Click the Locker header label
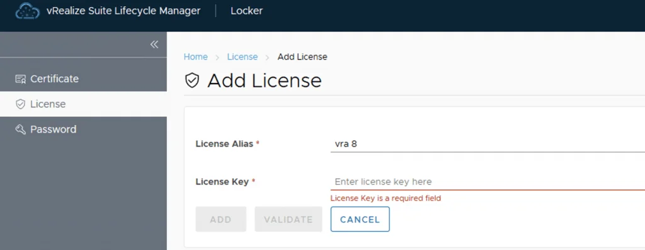This screenshot has width=645, height=250. pos(246,11)
